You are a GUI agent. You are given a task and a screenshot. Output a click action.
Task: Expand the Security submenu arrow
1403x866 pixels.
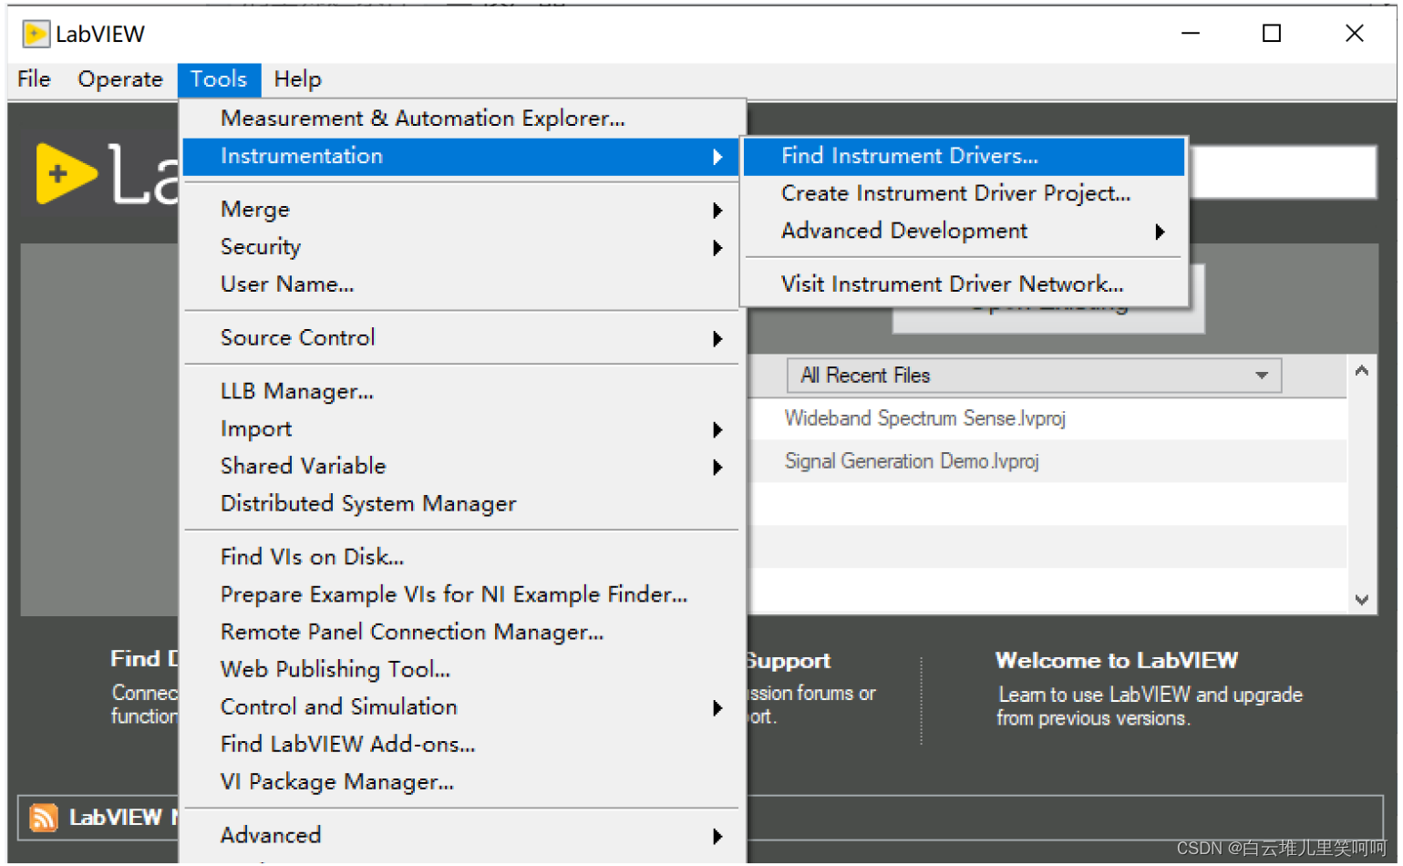[718, 248]
